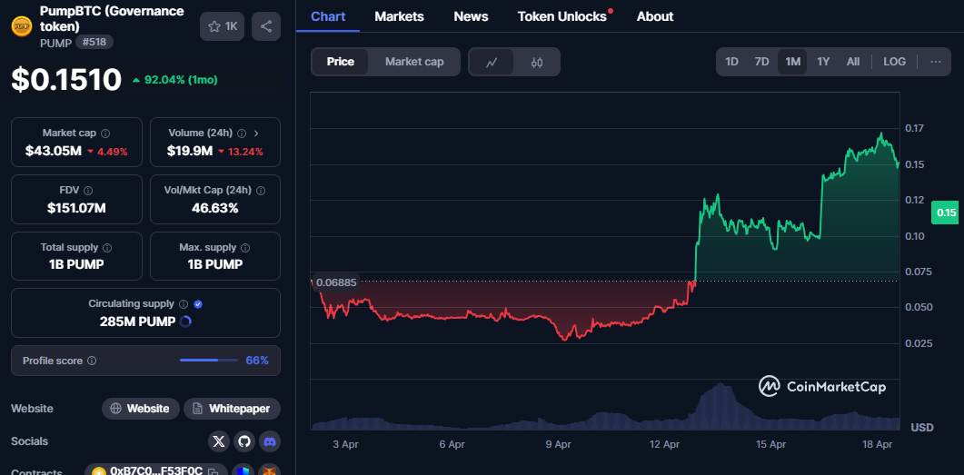This screenshot has height=475, width=964.
Task: Toggle LOG scale on chart
Action: 894,62
